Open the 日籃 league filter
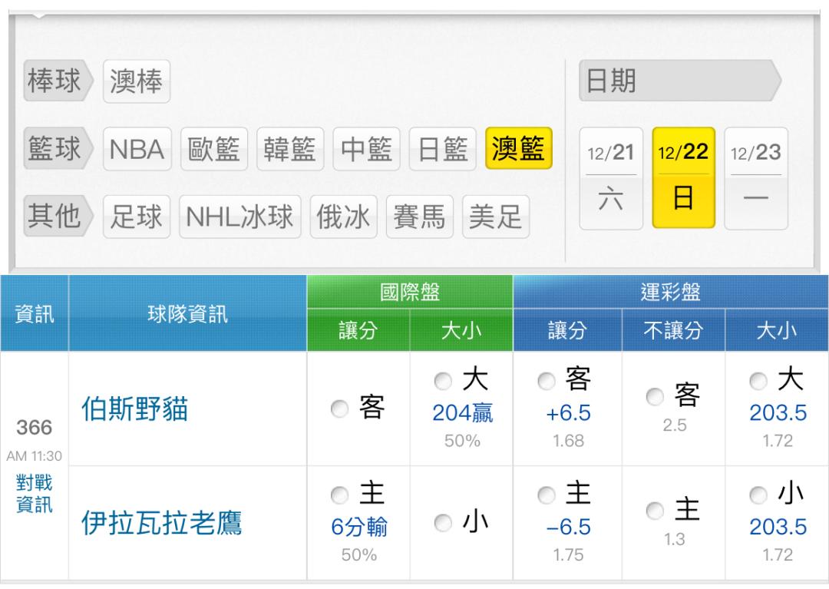This screenshot has height=589, width=829. [443, 149]
